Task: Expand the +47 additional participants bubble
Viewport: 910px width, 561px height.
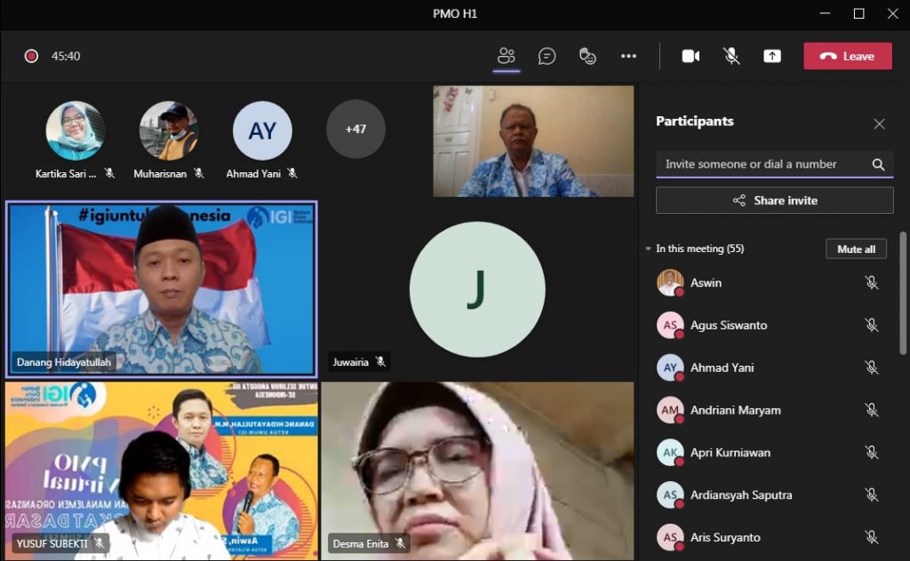Action: pos(355,129)
